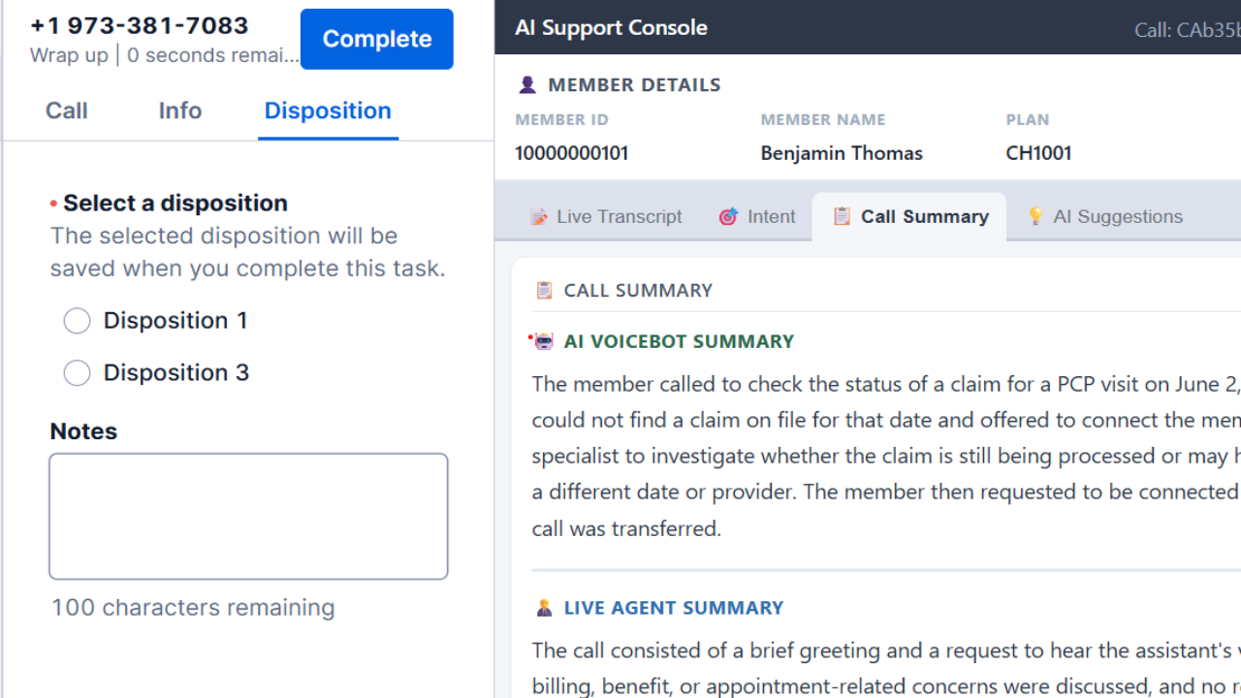
Task: Click the Call Summary clipboard tab icon
Action: tap(842, 216)
